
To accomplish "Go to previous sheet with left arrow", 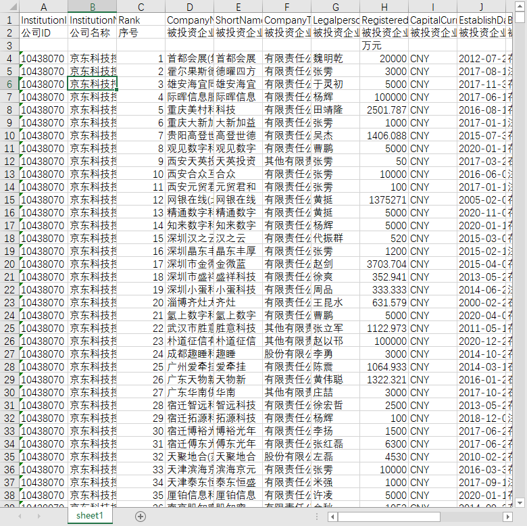I will [x=20, y=517].
